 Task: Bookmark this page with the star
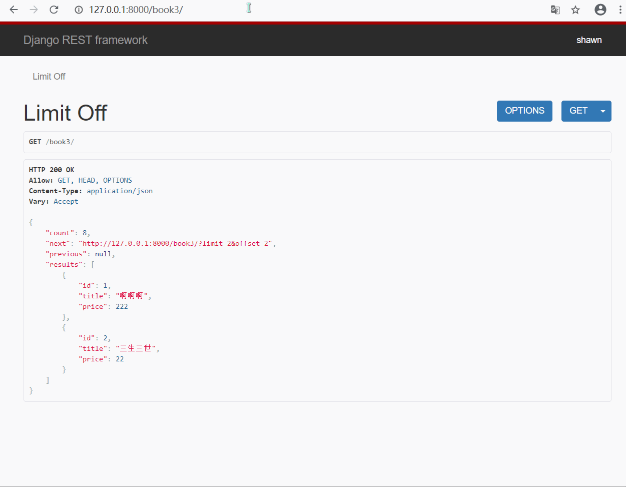(x=575, y=10)
